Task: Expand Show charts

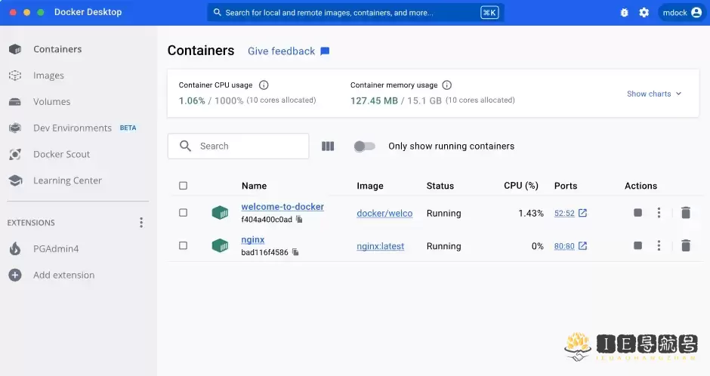Action: (x=654, y=94)
